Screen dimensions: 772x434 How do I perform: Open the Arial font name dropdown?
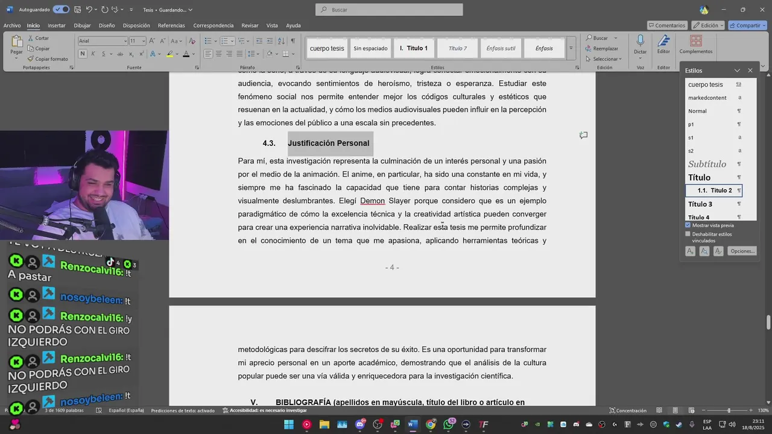pos(125,41)
